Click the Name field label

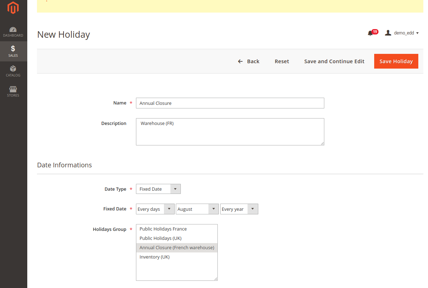[x=120, y=103]
